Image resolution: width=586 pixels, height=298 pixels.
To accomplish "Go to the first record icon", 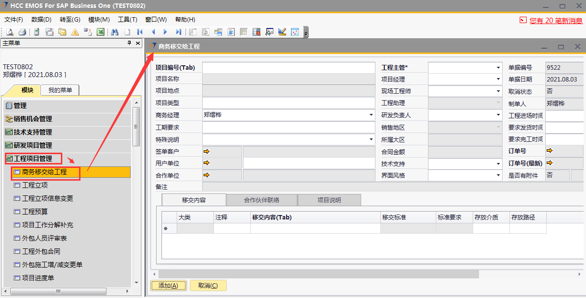I will (140, 32).
